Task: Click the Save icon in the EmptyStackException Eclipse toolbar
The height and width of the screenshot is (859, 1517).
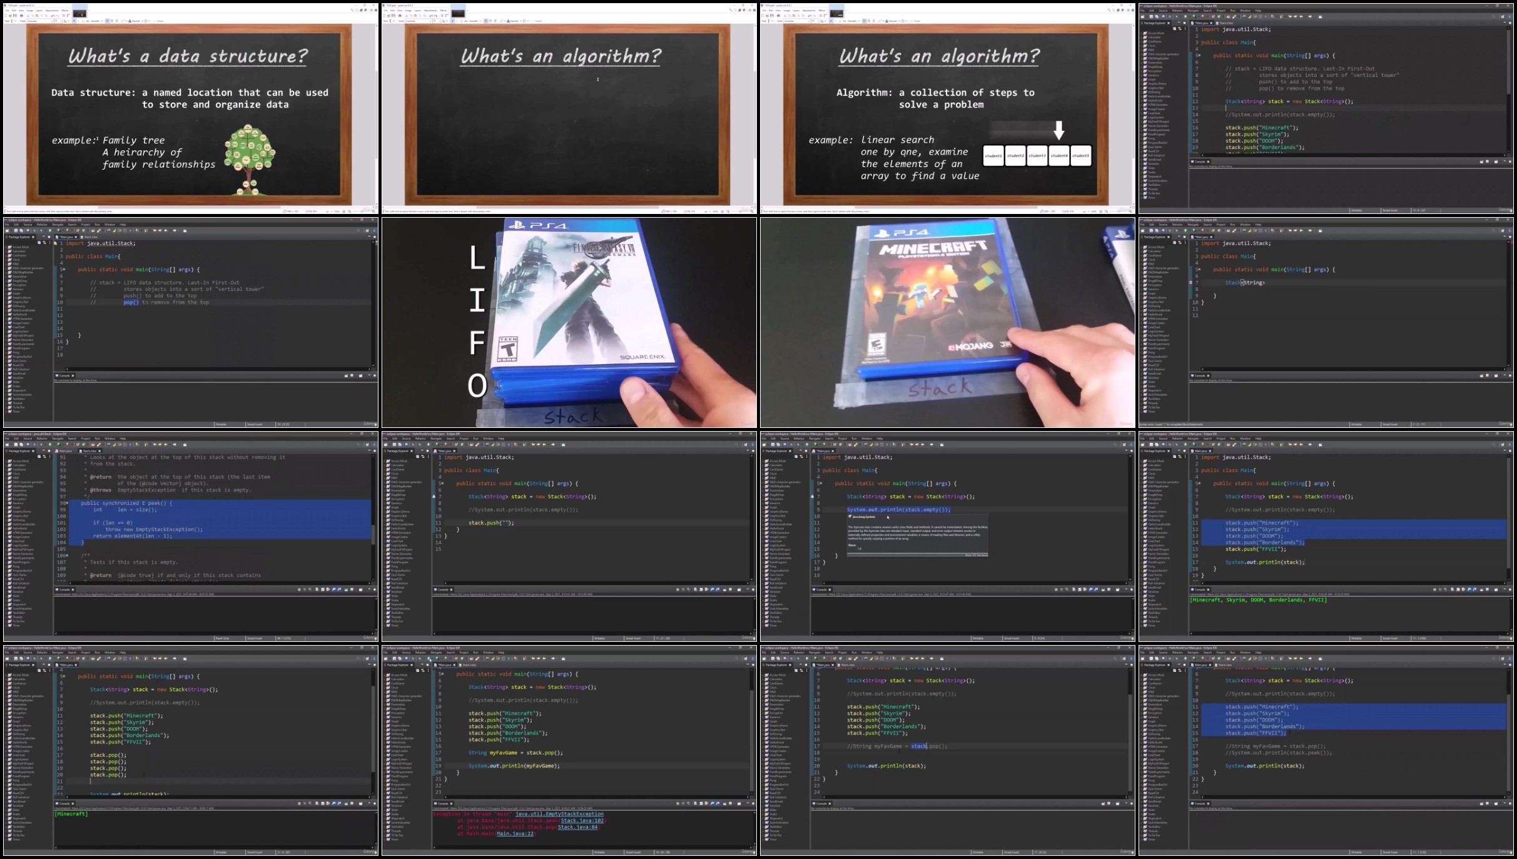Action: pos(394,659)
